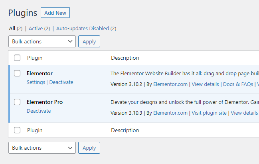Tick the select-all checkbox in table header
Screen dimensions: 259x164
coord(17,58)
